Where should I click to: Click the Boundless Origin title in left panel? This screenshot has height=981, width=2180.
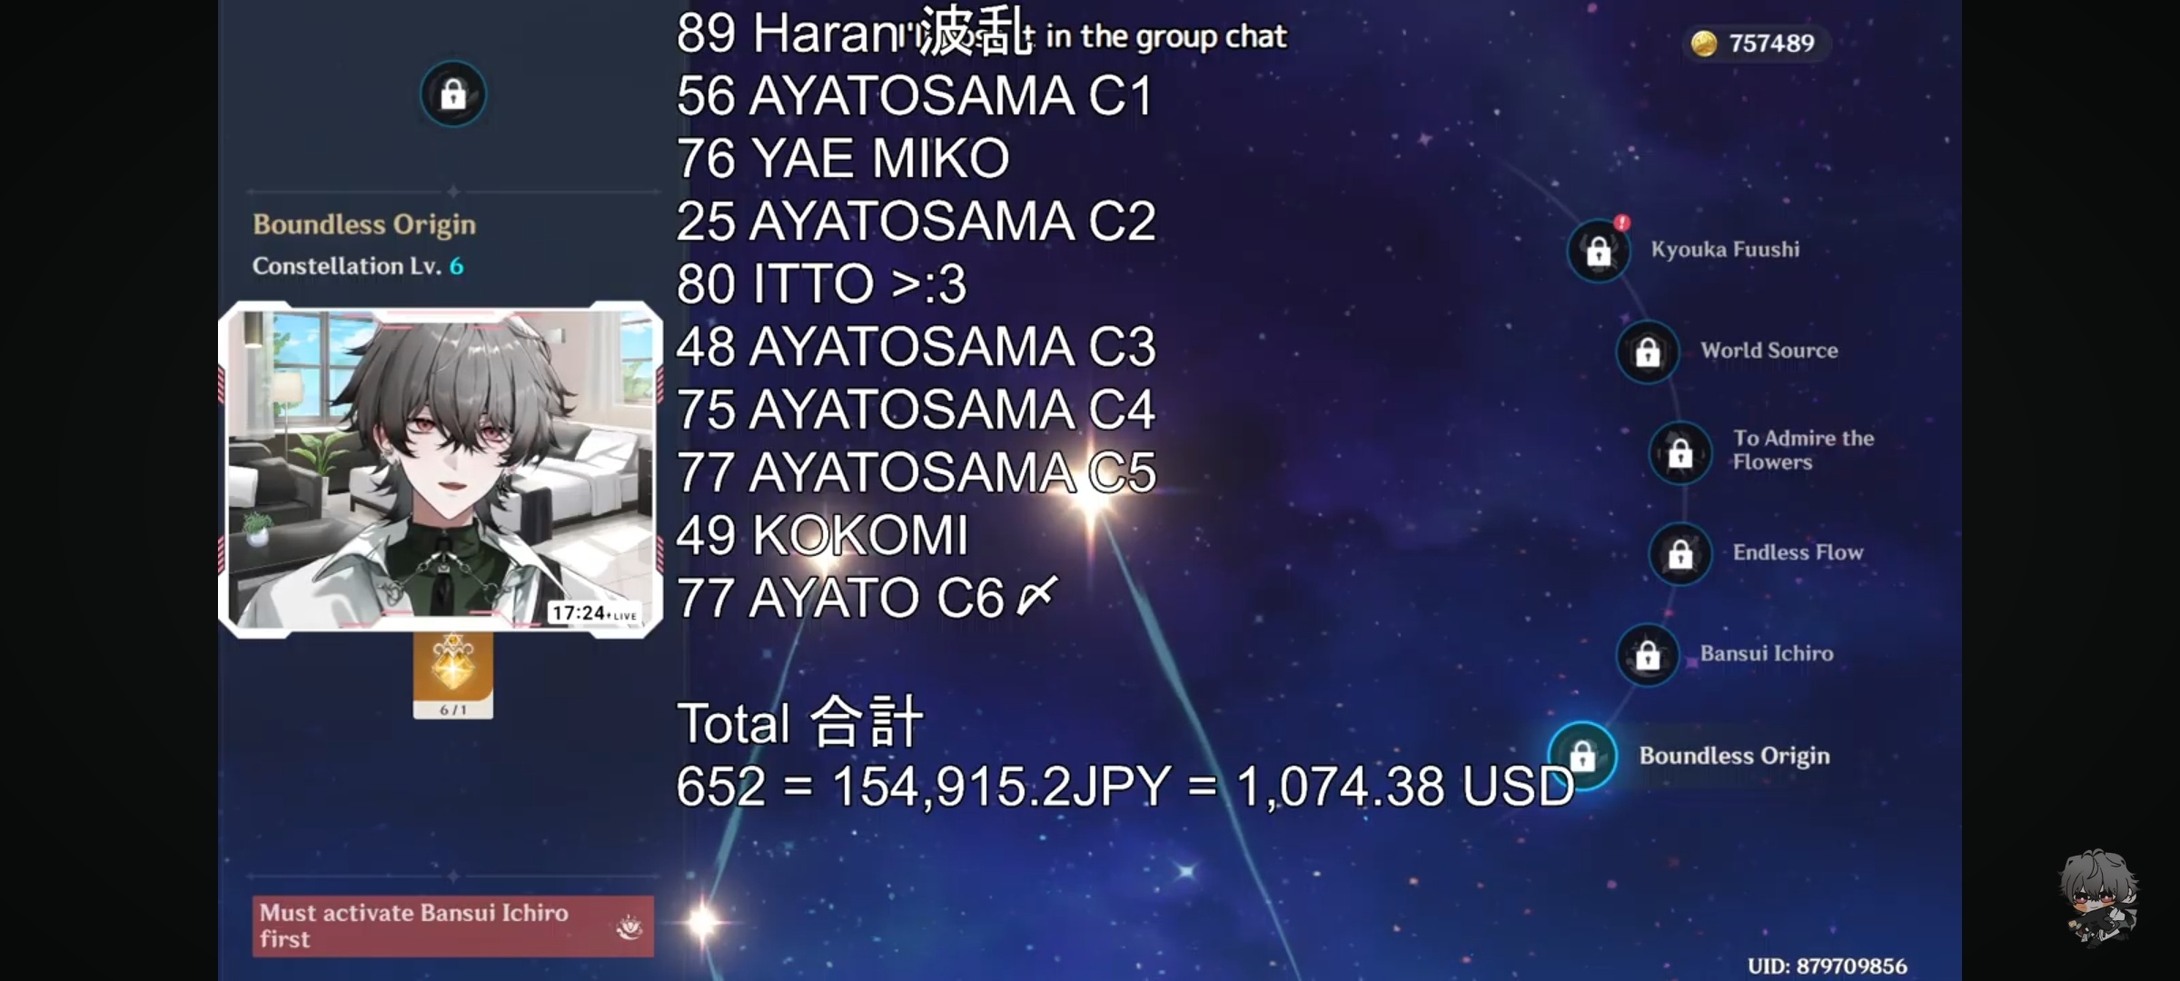click(x=364, y=224)
